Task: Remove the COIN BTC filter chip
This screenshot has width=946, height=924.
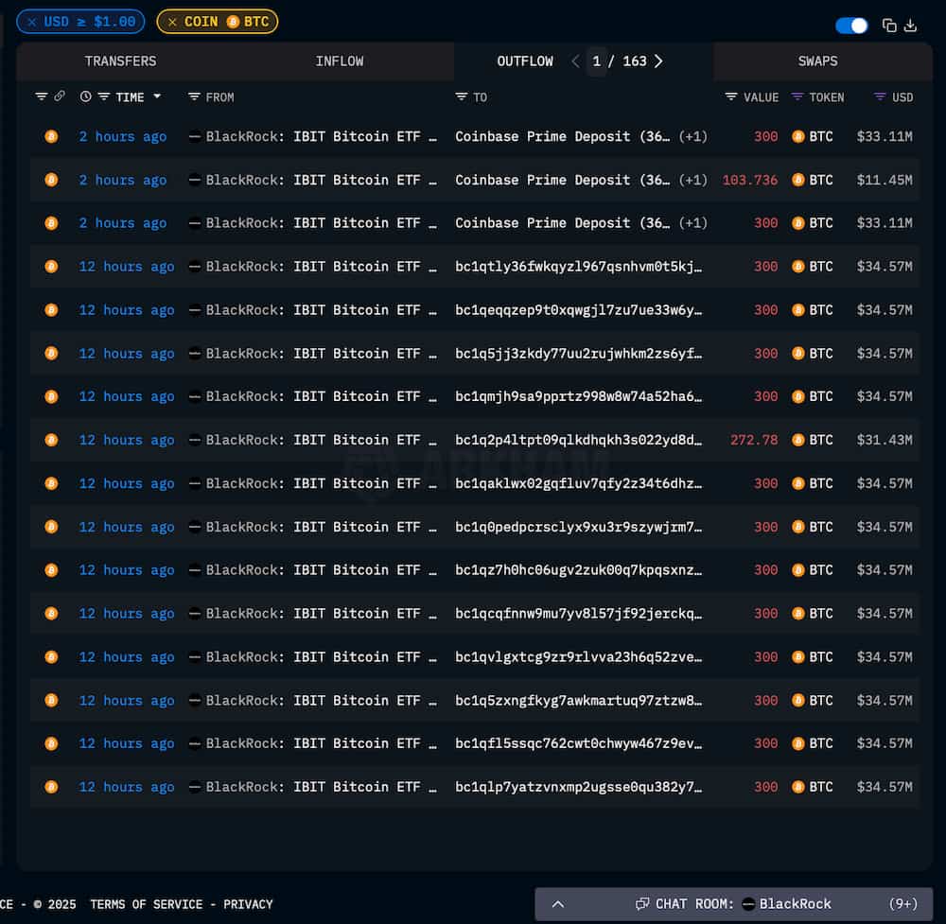Action: [x=172, y=21]
